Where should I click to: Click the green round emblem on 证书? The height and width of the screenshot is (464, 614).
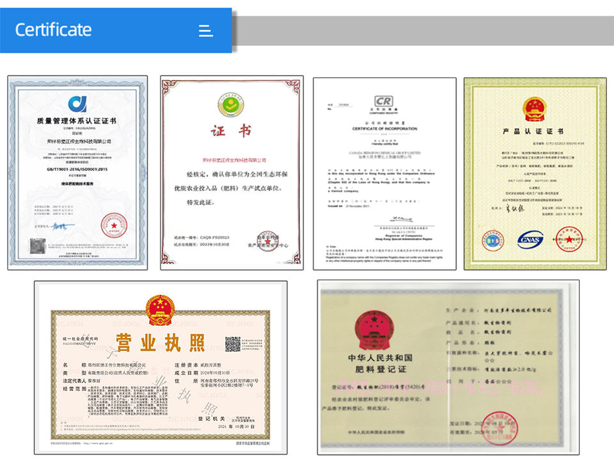[x=231, y=104]
